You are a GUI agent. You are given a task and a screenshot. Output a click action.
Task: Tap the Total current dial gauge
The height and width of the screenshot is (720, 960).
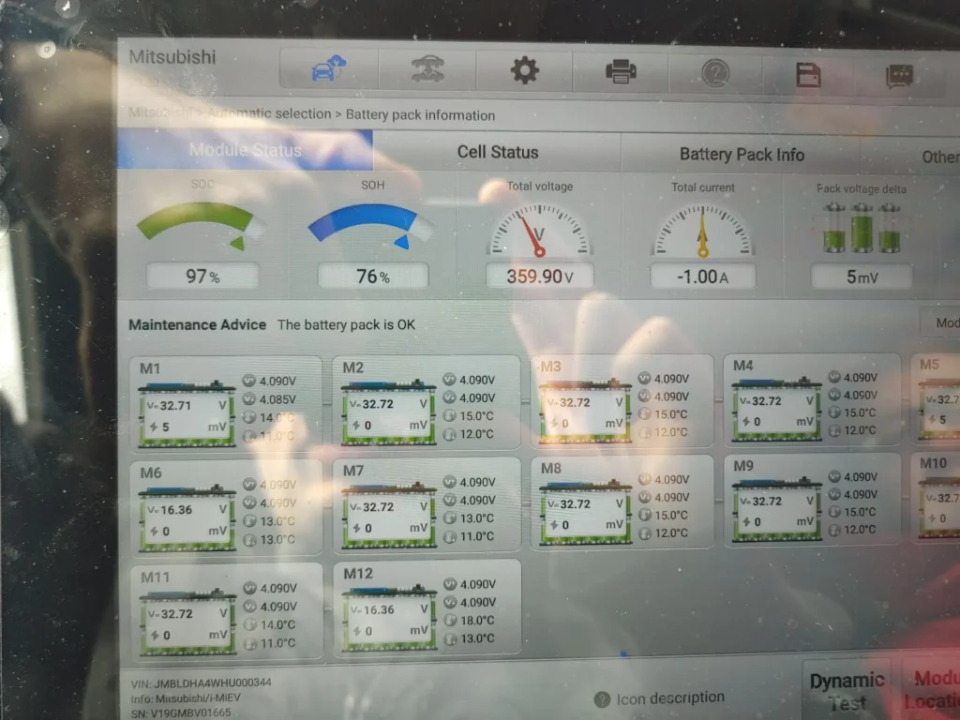703,231
